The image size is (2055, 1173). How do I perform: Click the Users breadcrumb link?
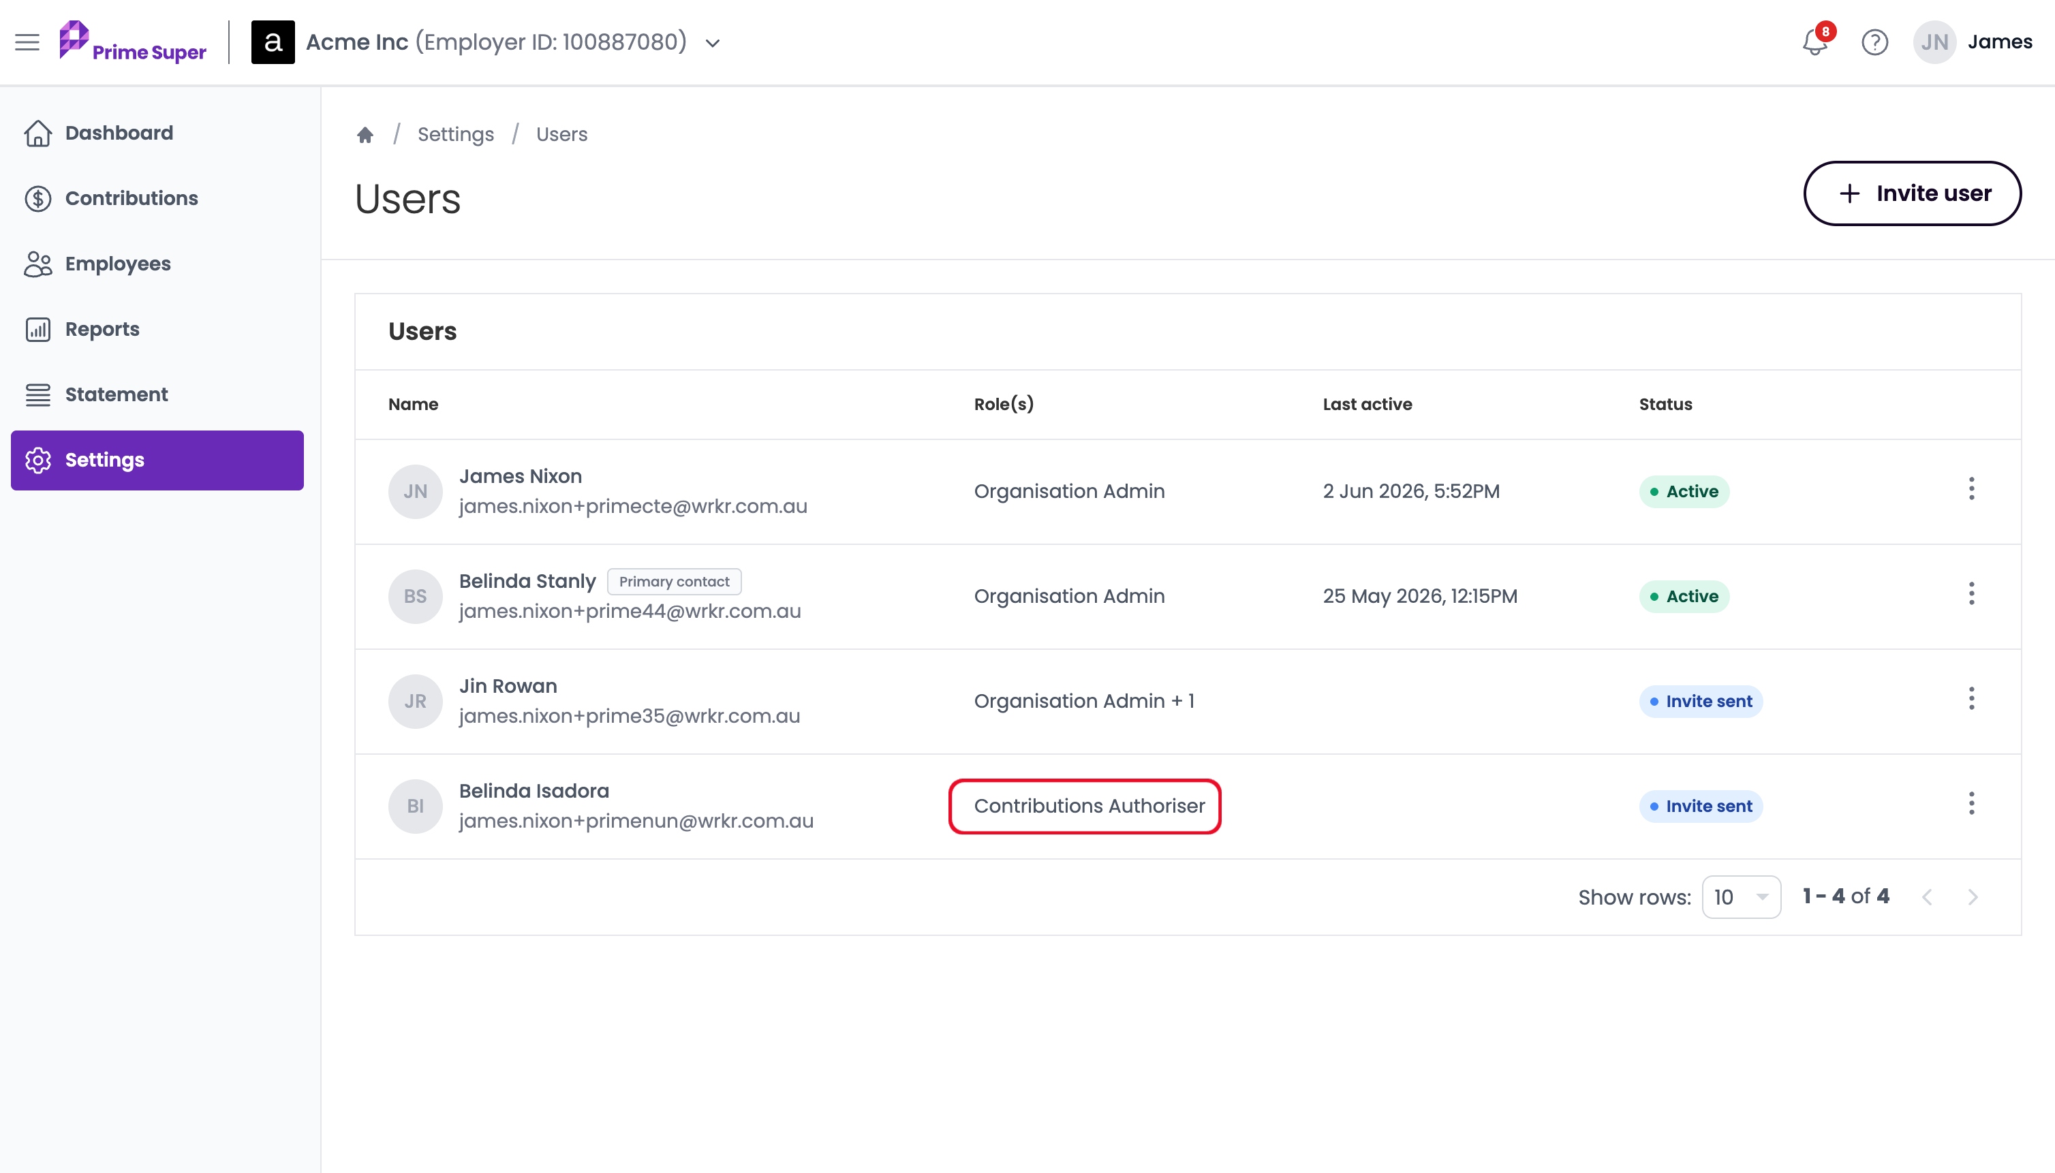561,135
